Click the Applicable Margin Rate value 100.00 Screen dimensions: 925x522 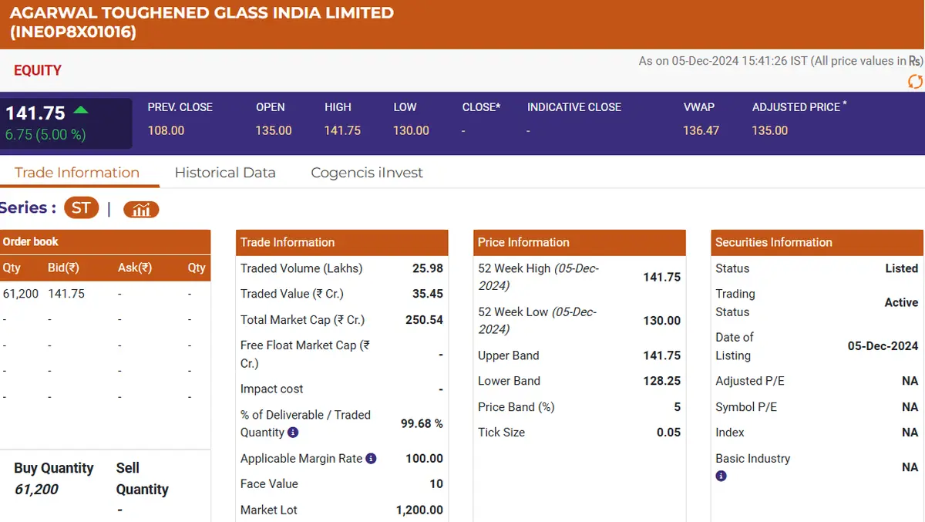point(425,458)
